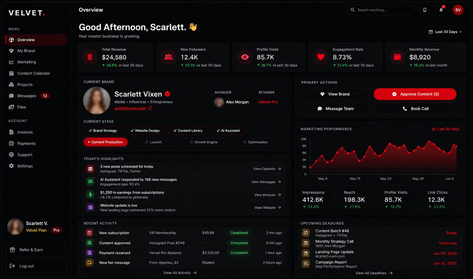473x279 pixels.
Task: Click the Velvet Pro retainer text
Action: coord(268,102)
